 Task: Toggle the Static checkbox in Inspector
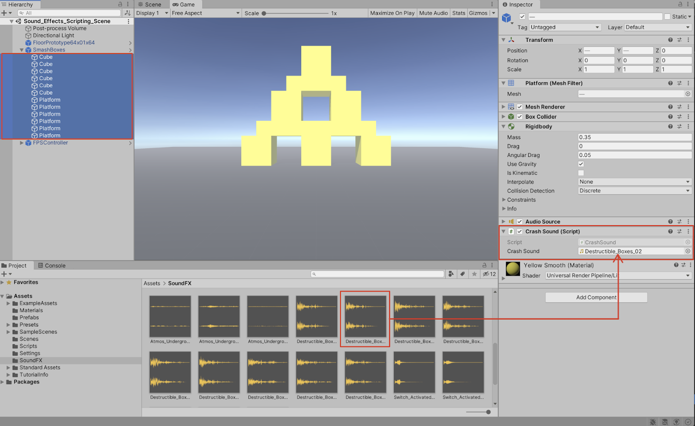coord(667,17)
